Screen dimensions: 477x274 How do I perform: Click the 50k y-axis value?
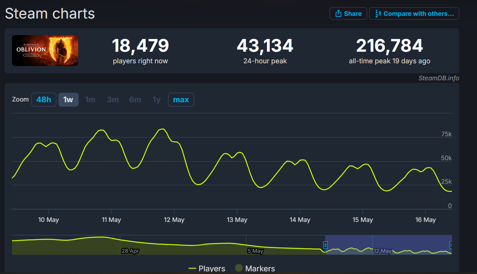(446, 158)
